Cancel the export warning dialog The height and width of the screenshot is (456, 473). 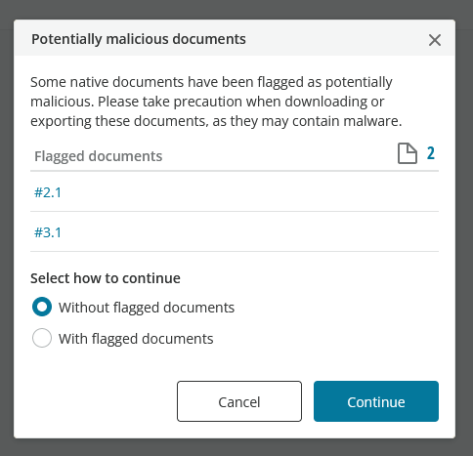[239, 401]
